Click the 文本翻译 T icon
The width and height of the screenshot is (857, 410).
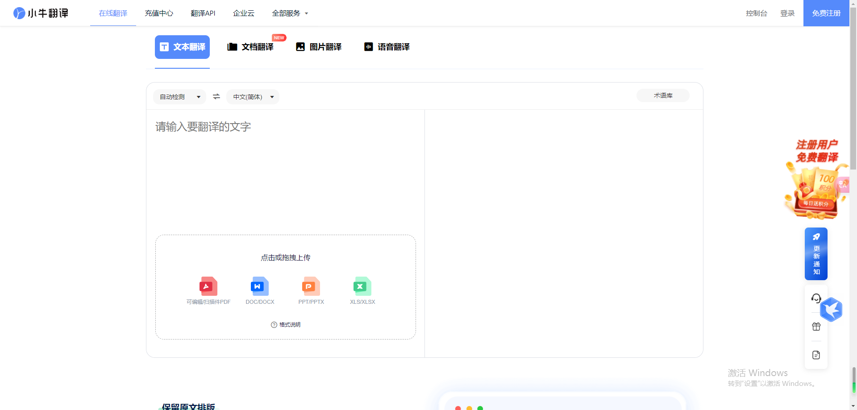pyautogui.click(x=164, y=47)
